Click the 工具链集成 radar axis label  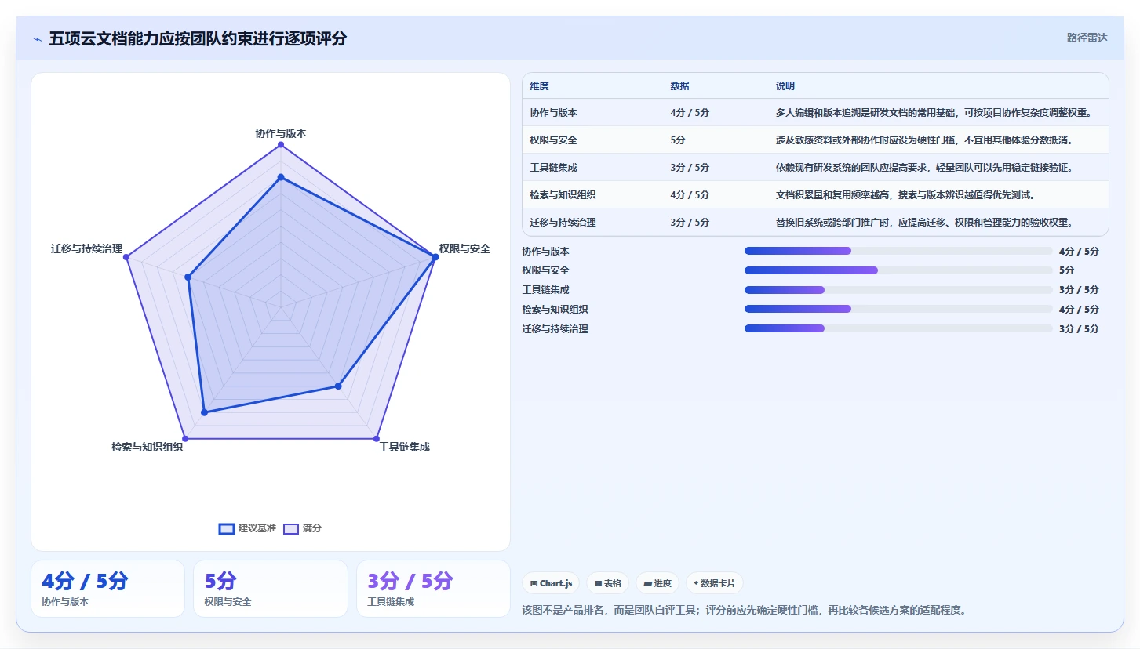coord(404,447)
